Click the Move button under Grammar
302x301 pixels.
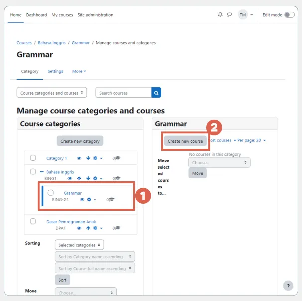(198, 173)
